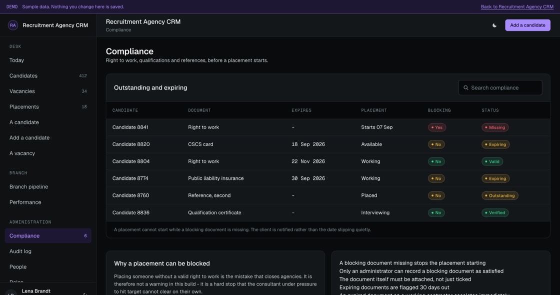This screenshot has height=295, width=560.
Task: Select the Candidate 8760 row name
Action: (130, 196)
